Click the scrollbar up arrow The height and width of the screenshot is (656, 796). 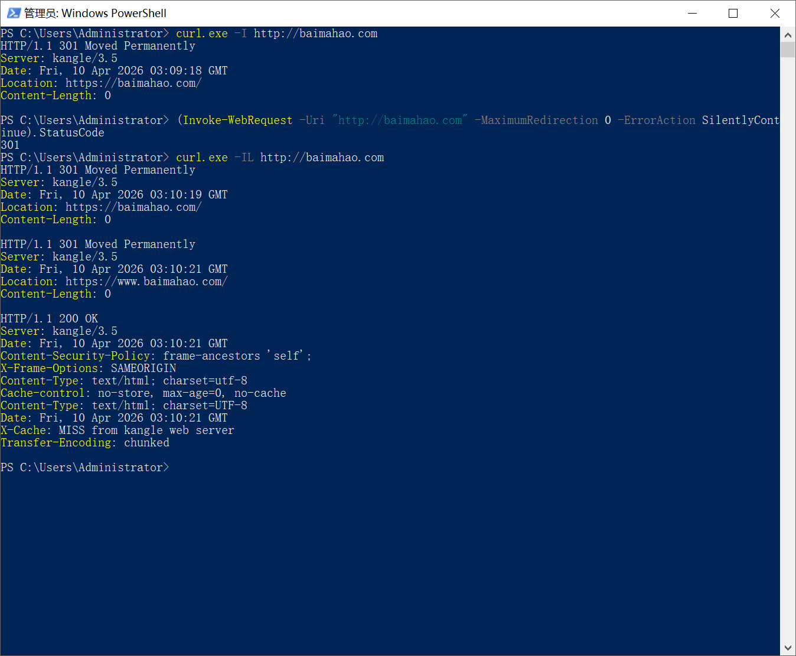788,35
